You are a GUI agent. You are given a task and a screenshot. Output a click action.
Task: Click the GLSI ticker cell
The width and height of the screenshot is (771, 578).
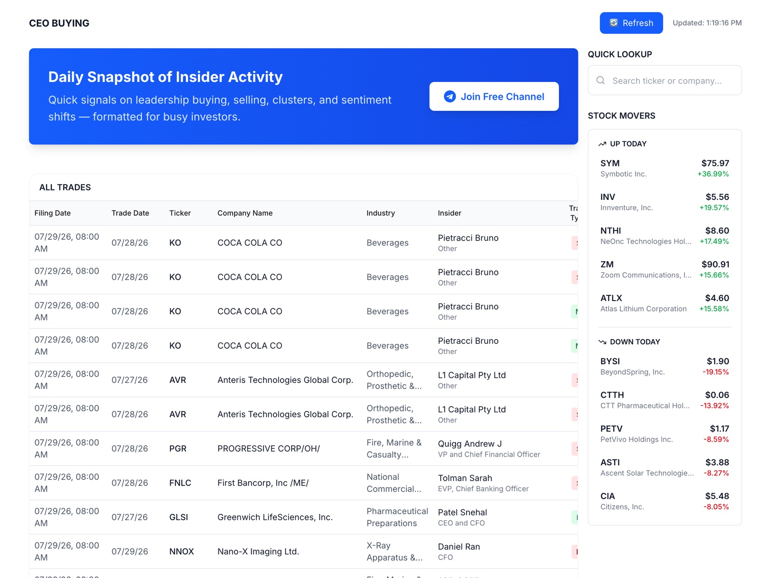pos(179,517)
